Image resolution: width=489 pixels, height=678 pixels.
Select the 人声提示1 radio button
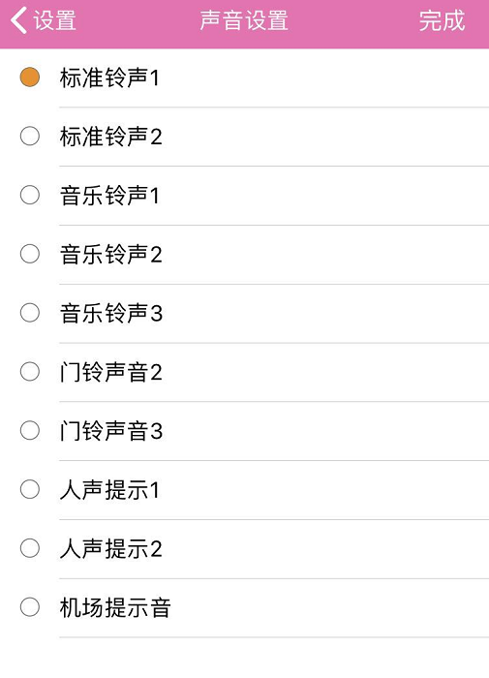(x=30, y=489)
